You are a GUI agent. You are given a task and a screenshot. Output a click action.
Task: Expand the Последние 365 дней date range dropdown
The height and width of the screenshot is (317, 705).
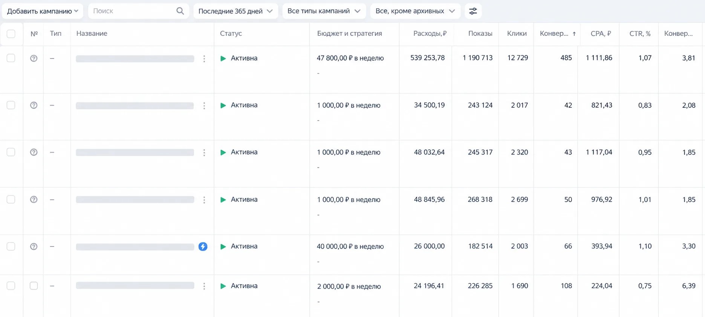tap(236, 11)
